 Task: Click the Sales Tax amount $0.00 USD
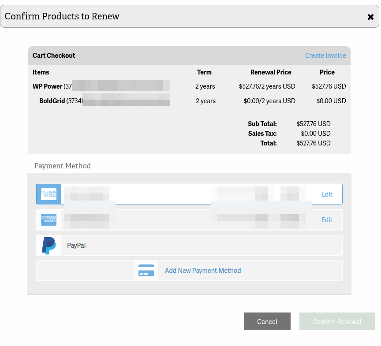(x=316, y=134)
